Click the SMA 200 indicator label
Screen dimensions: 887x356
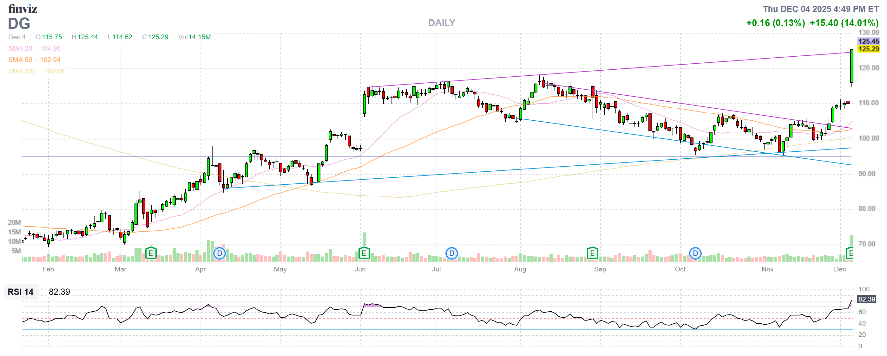pyautogui.click(x=22, y=71)
